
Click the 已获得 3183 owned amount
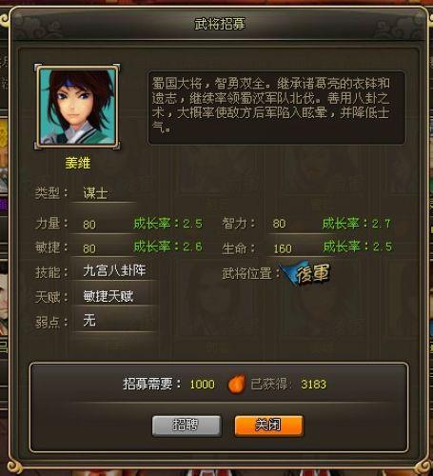coord(313,385)
